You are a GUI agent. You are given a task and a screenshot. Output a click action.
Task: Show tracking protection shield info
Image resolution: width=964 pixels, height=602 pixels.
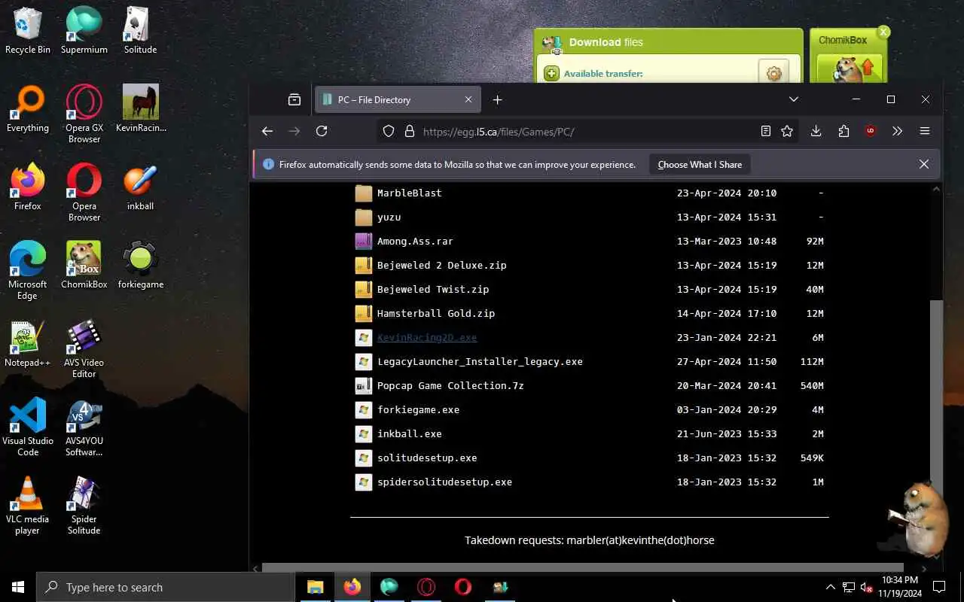point(389,131)
